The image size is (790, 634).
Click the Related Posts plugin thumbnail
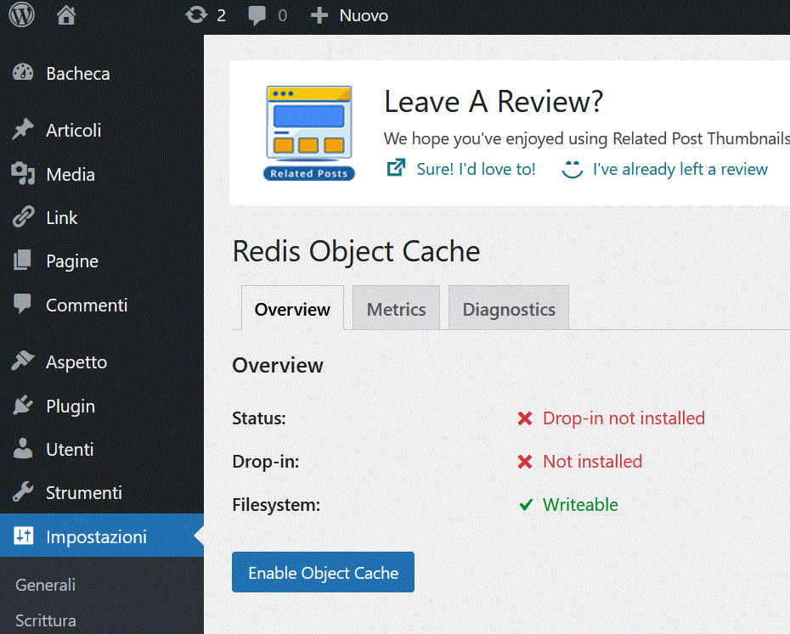click(309, 133)
